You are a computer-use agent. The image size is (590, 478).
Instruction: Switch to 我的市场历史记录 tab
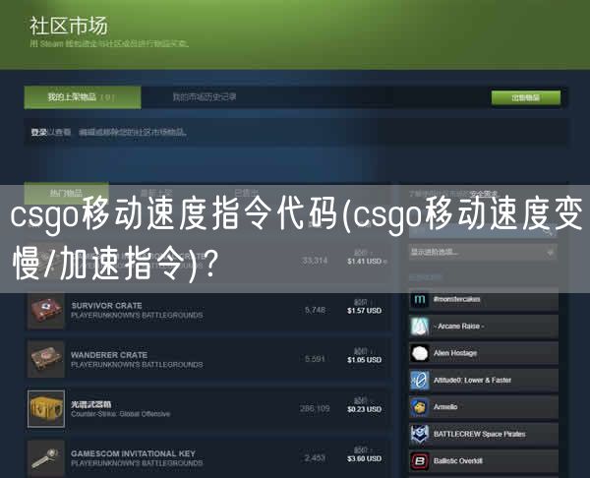tap(205, 97)
